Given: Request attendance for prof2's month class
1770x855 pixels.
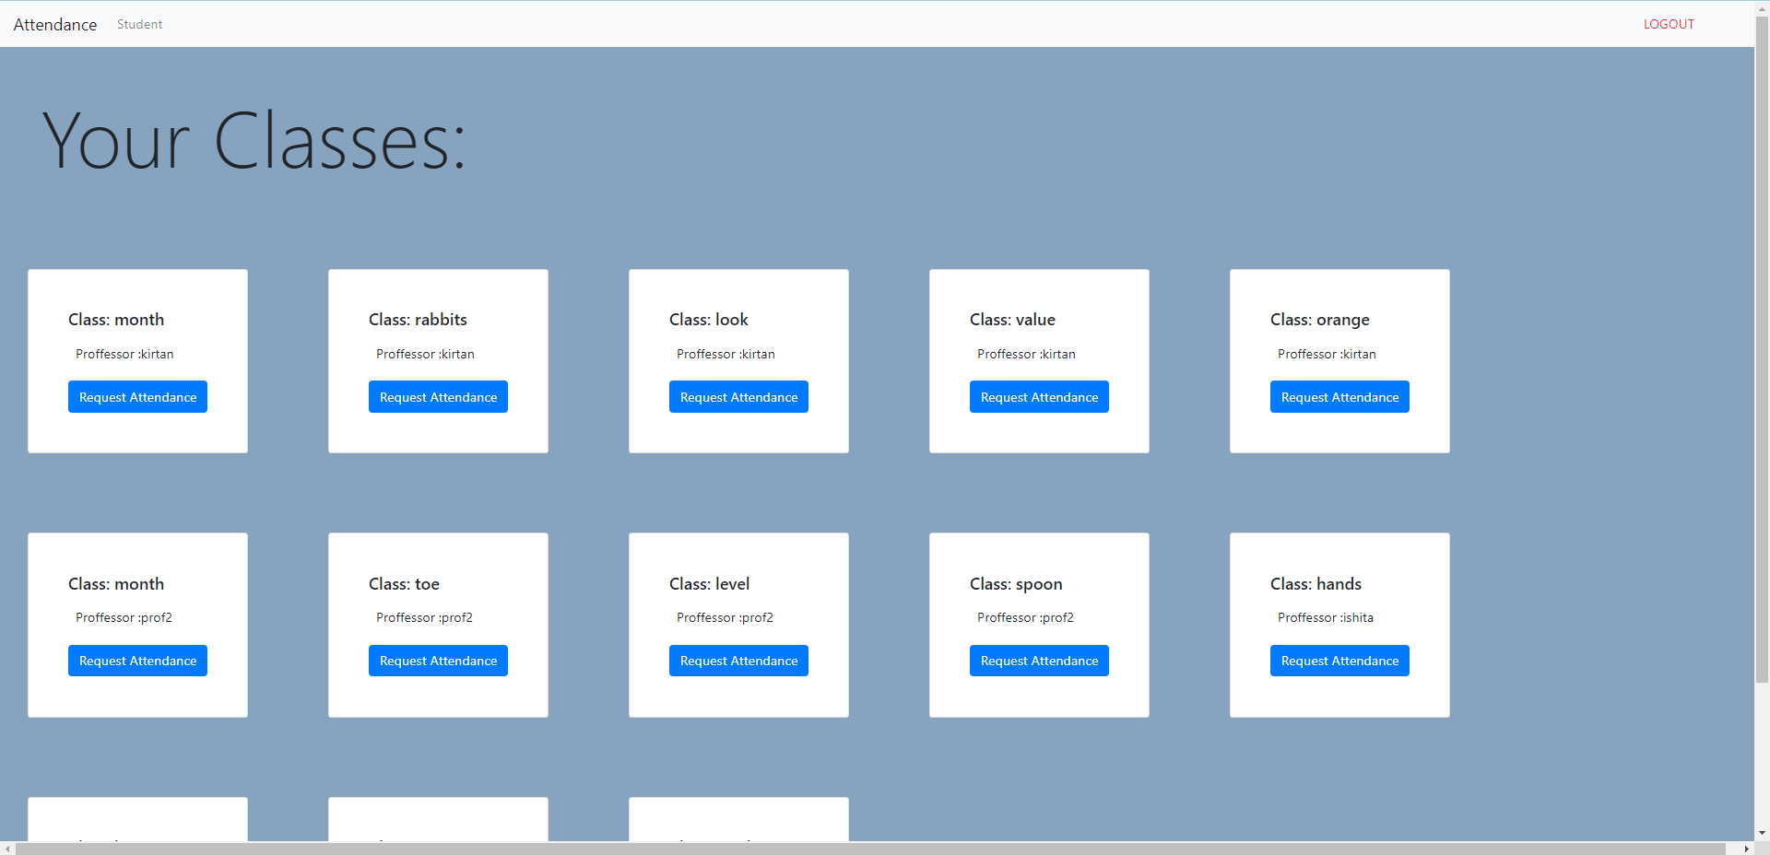Looking at the screenshot, I should tap(136, 660).
